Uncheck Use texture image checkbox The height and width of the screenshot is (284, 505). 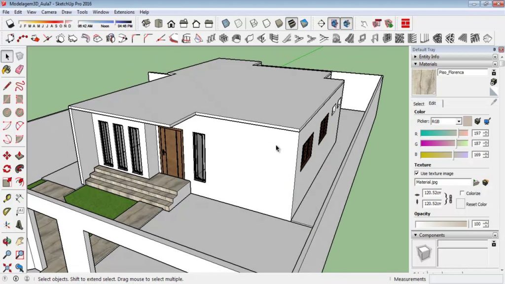click(x=417, y=174)
